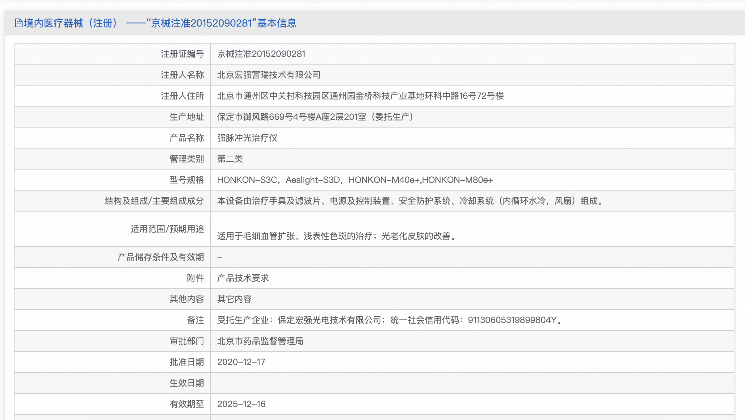Viewport: 745px width, 420px height.
Task: Open the 产品技术要求 attachment link
Action: coord(243,278)
